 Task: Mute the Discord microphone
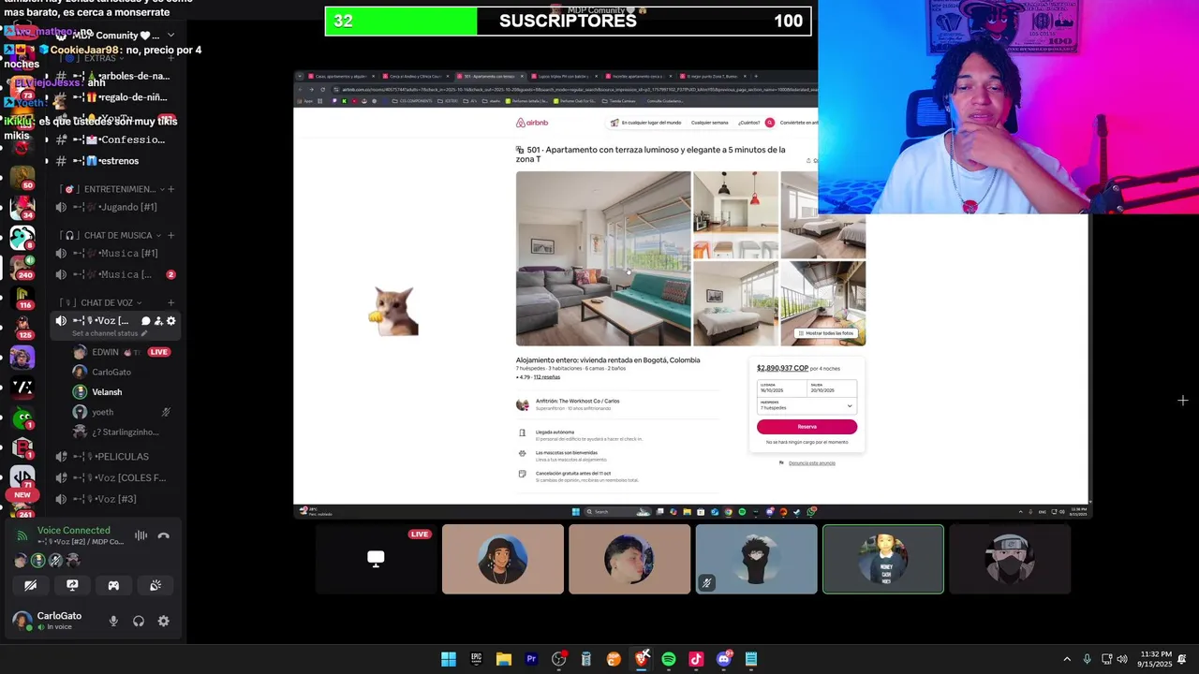[113, 621]
